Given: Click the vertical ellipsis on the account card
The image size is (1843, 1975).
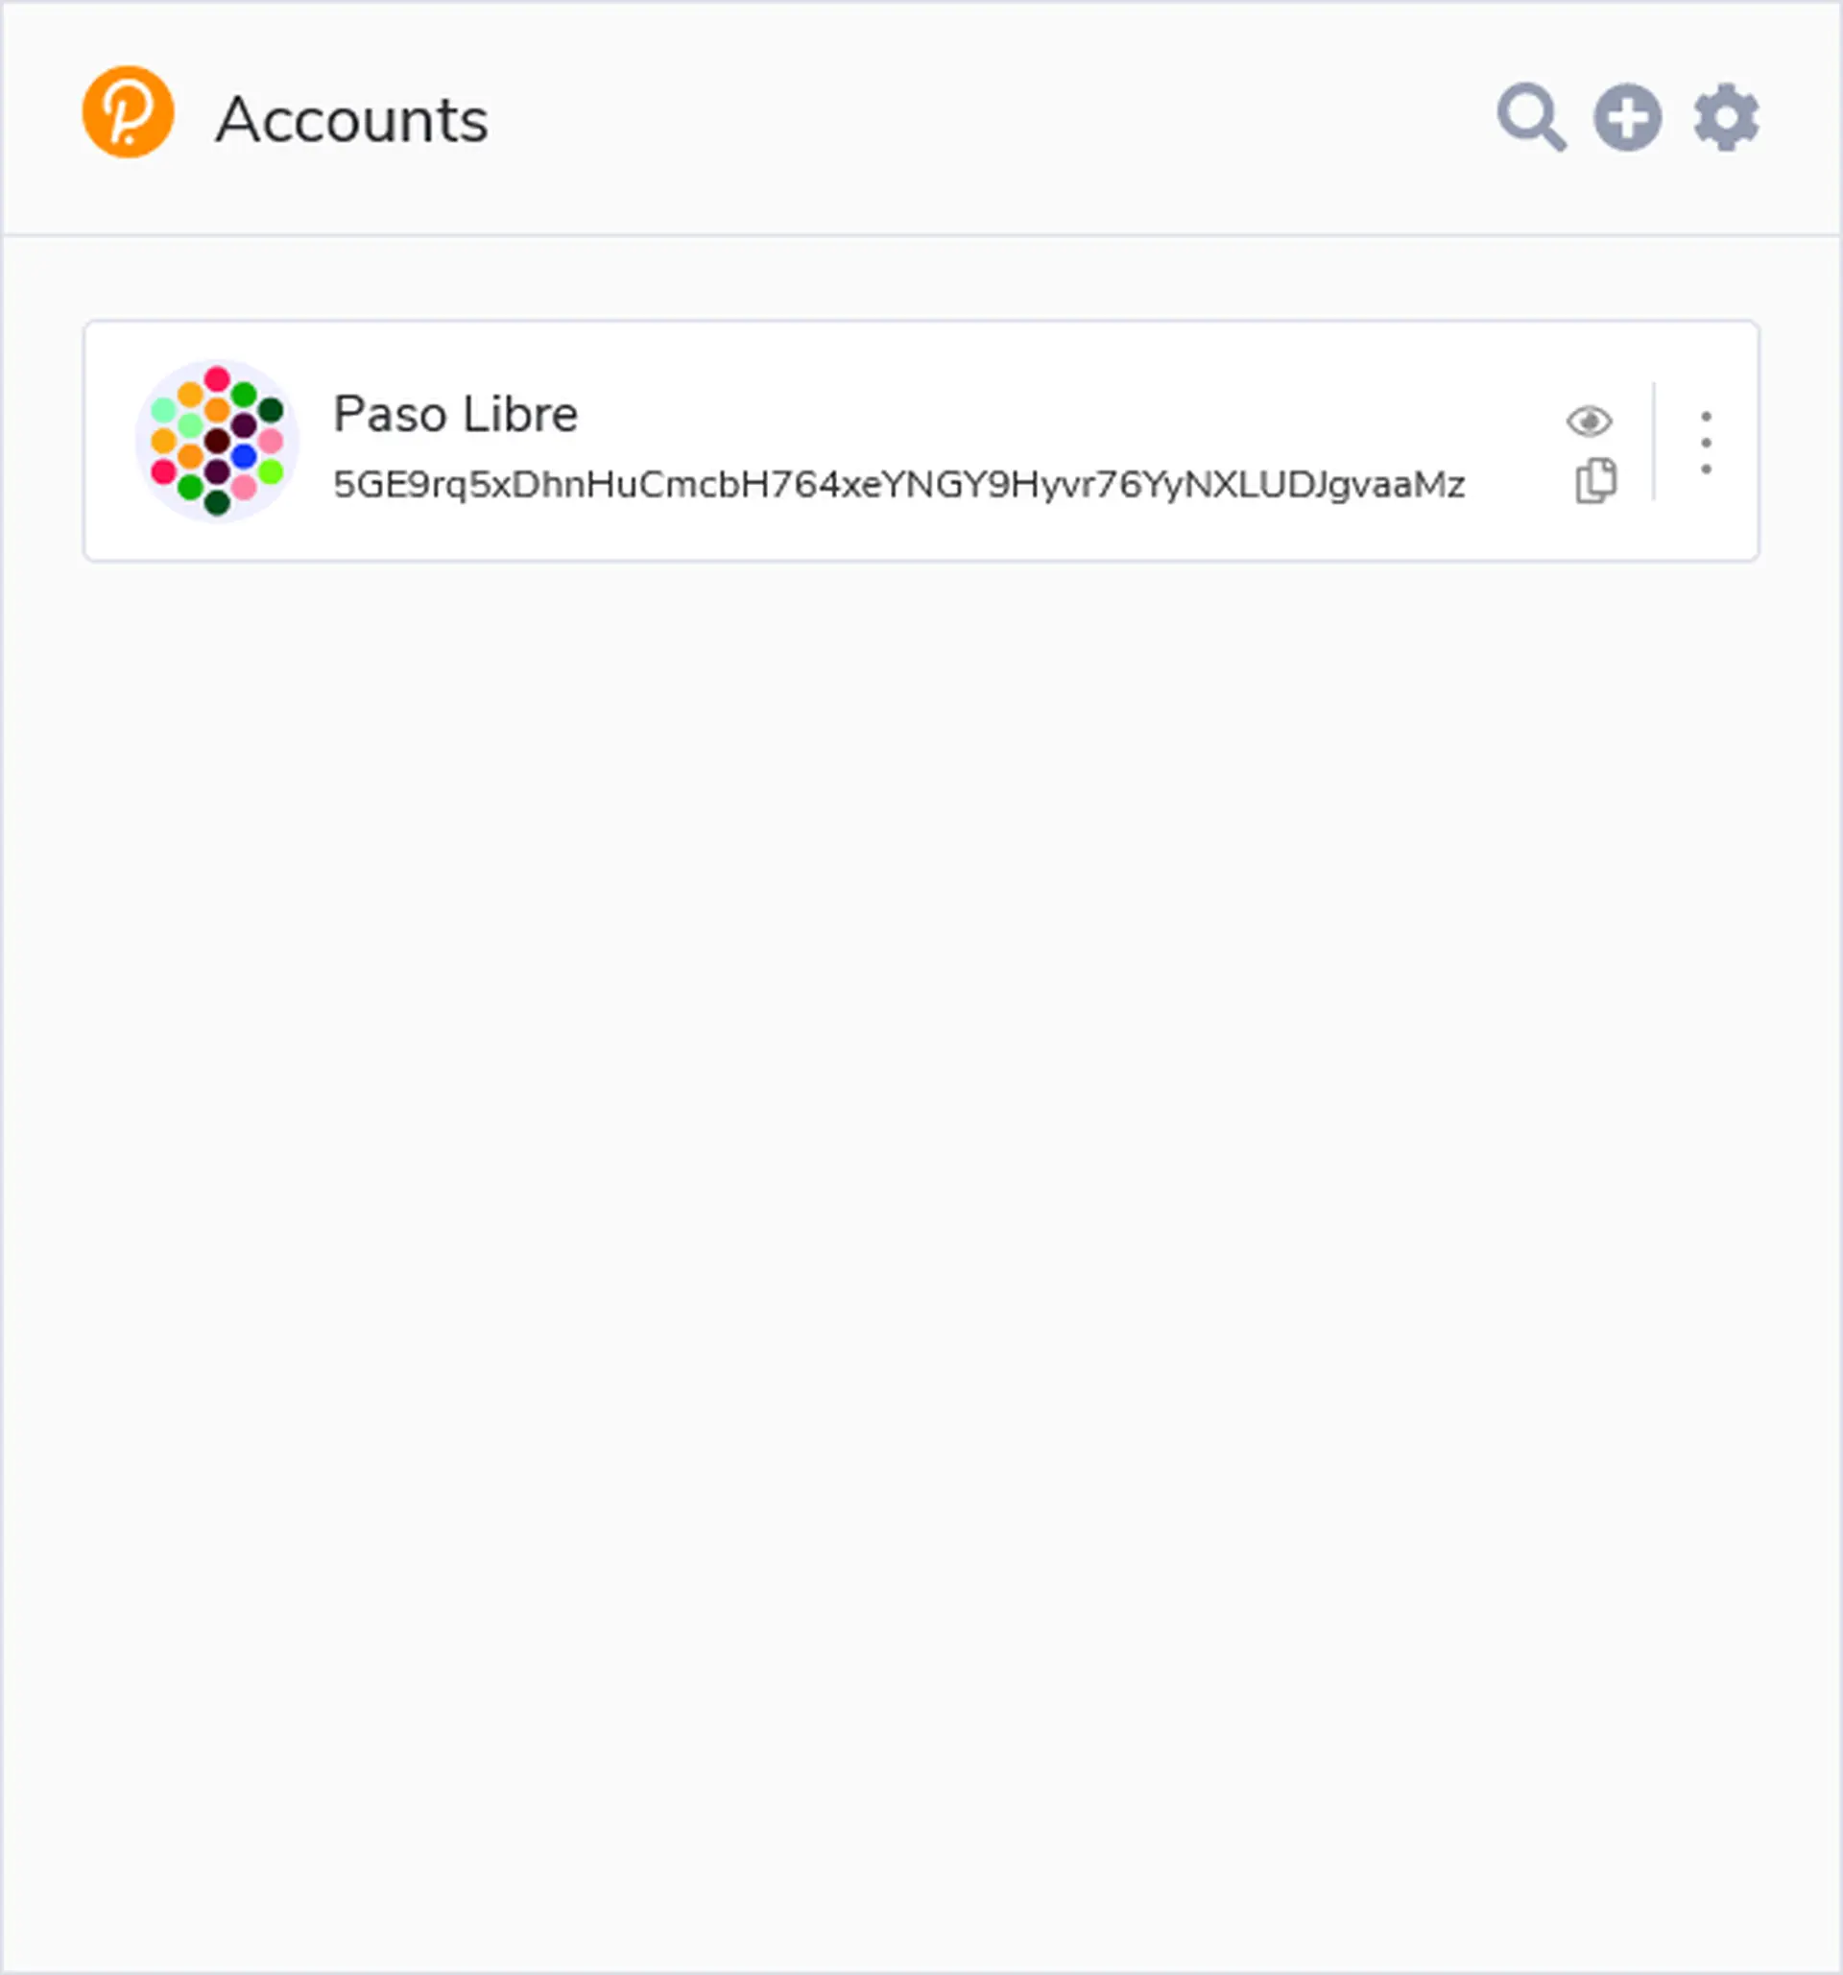Looking at the screenshot, I should (x=1705, y=442).
